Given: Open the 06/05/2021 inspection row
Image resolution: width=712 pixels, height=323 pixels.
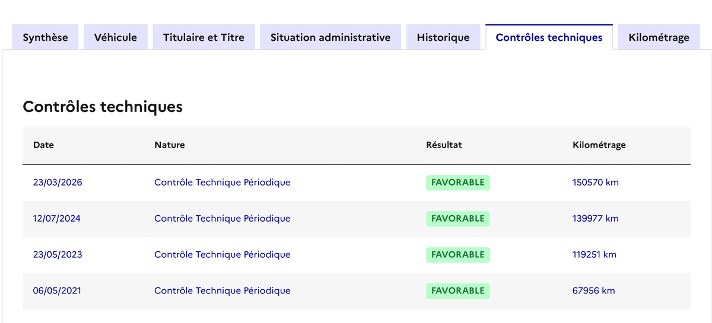Looking at the screenshot, I should tap(57, 291).
